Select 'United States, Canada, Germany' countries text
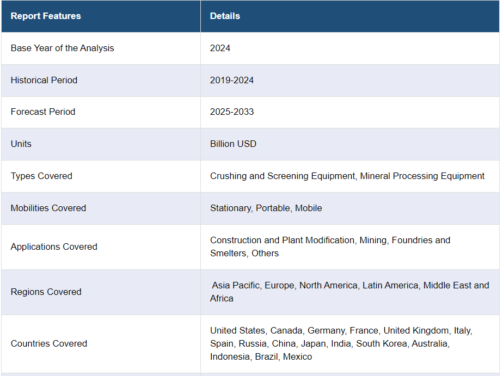The image size is (503, 376). pyautogui.click(x=277, y=330)
